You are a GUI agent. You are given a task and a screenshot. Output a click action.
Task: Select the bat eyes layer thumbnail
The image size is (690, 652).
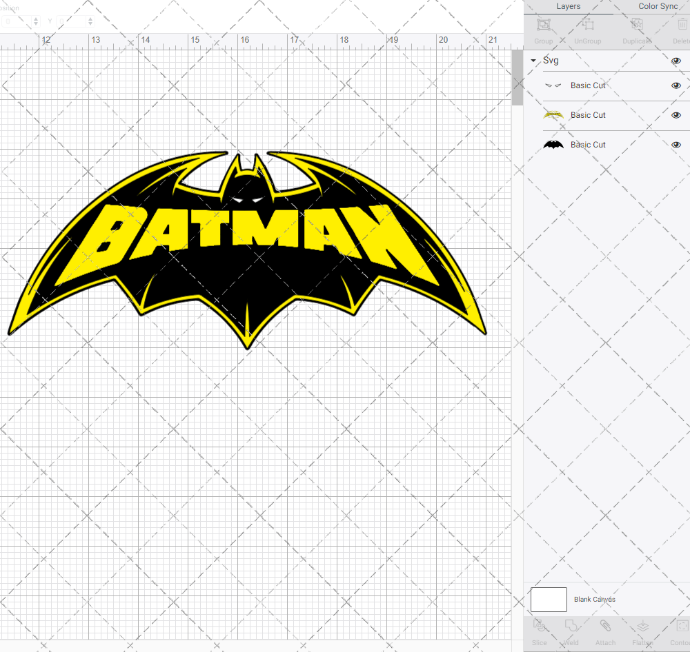(553, 85)
